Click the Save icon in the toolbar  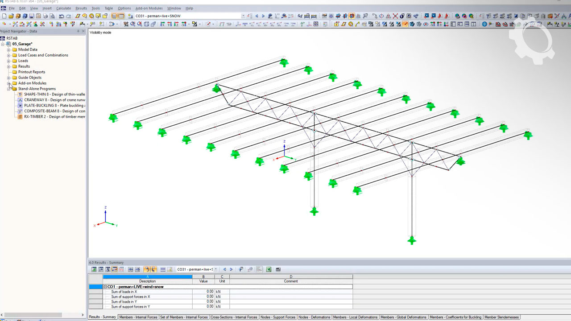(x=32, y=16)
